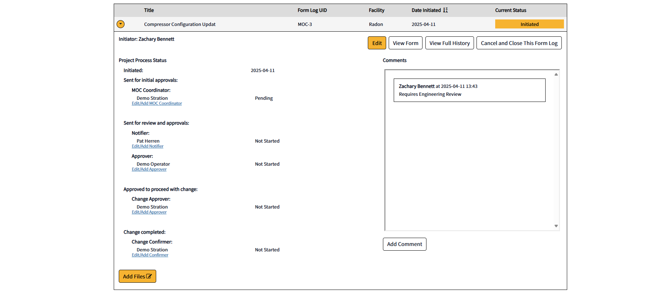
Task: Click the 2025-04-11 date cell in row
Action: point(424,24)
